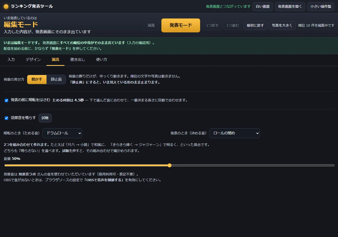The height and width of the screenshot is (237, 338).
Task: Click the 試聴 preview button
Action: coord(45,118)
